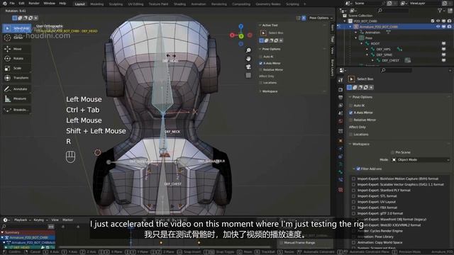
Task: Collapse the ROOT bone in outliner
Action: (362, 44)
